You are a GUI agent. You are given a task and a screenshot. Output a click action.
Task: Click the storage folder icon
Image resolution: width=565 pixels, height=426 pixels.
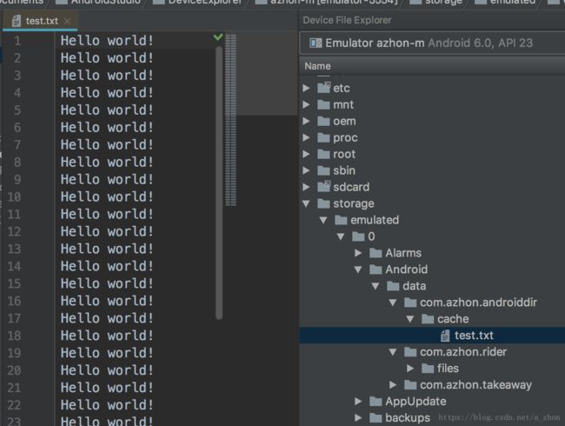coord(323,204)
